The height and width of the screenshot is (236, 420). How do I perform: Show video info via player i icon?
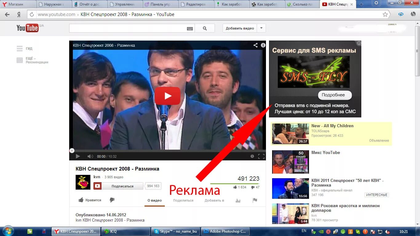pyautogui.click(x=263, y=45)
